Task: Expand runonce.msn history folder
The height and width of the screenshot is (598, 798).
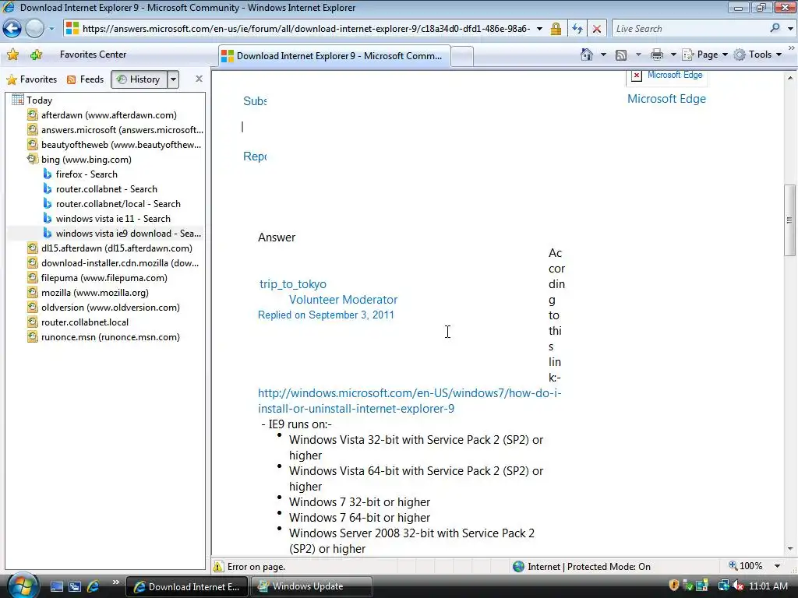Action: (x=104, y=336)
